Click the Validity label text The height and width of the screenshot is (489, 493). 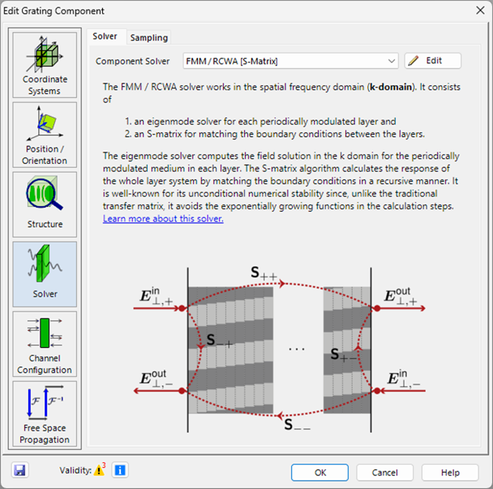click(75, 470)
